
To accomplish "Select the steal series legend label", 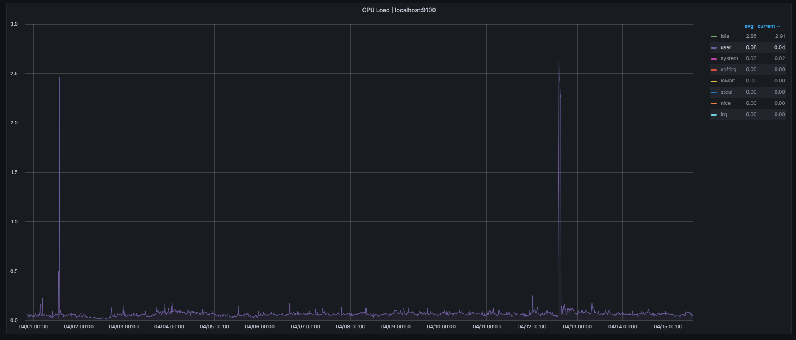I will tap(727, 92).
